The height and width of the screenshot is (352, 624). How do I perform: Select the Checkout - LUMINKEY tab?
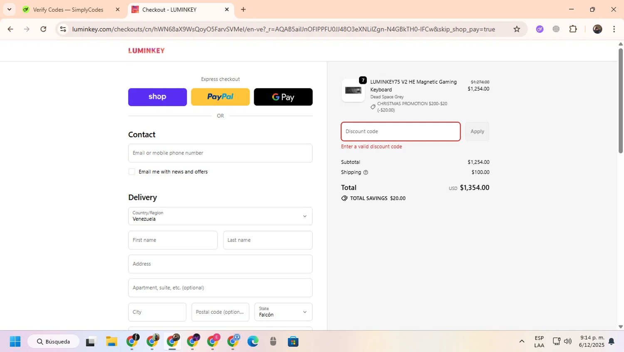169,10
